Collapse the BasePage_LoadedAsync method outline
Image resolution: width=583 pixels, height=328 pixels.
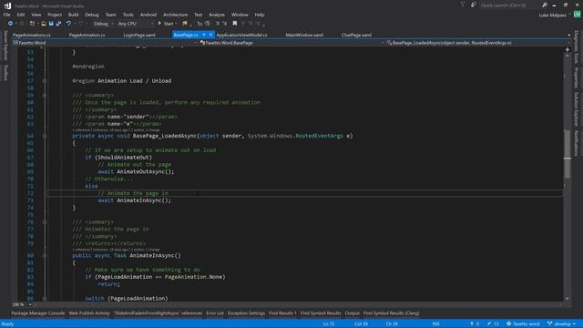click(x=45, y=136)
